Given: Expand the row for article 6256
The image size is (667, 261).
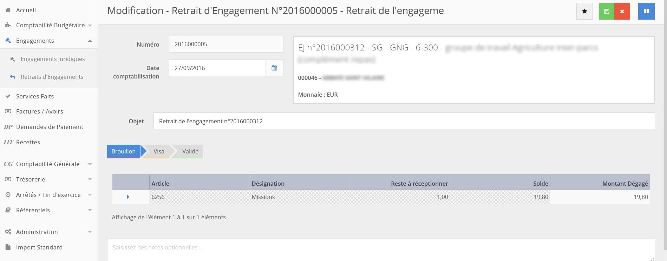Looking at the screenshot, I should (x=128, y=197).
